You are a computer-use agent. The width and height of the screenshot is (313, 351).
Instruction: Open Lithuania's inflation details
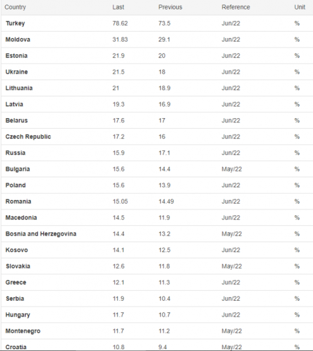(x=19, y=88)
